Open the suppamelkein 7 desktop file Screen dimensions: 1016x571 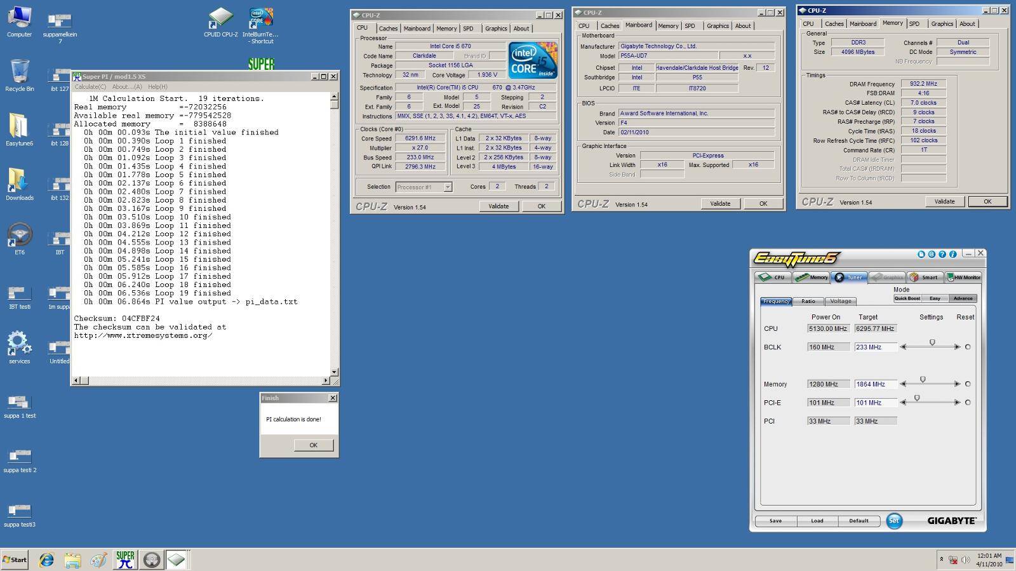point(60,28)
